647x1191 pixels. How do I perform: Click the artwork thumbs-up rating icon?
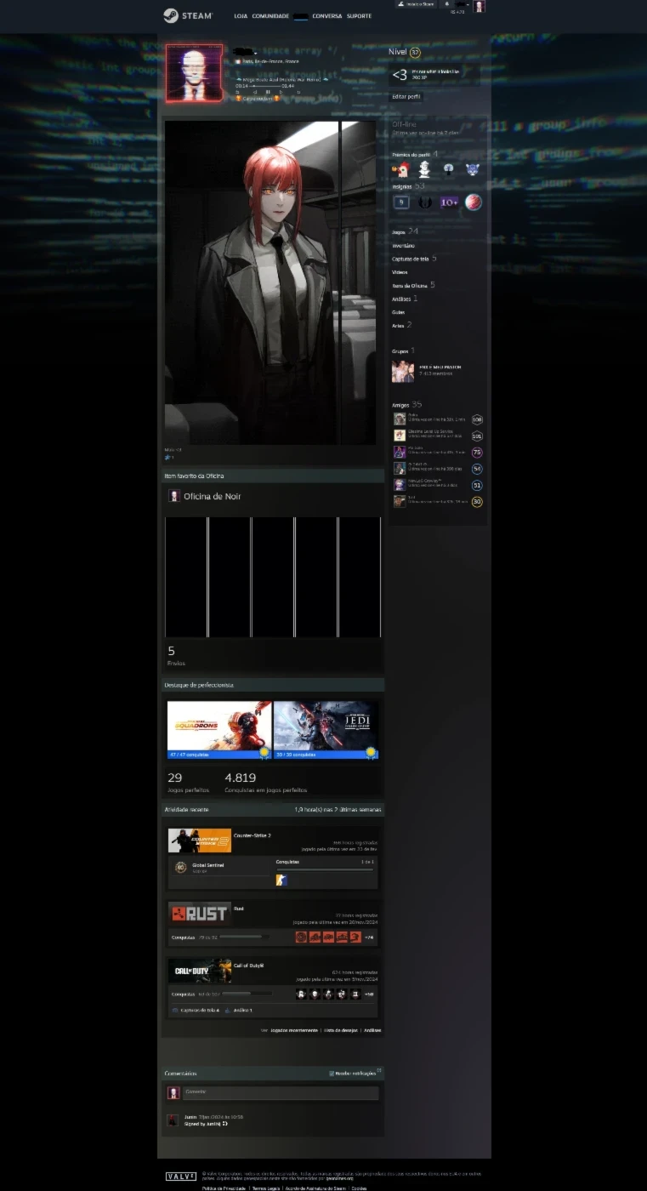coord(167,457)
